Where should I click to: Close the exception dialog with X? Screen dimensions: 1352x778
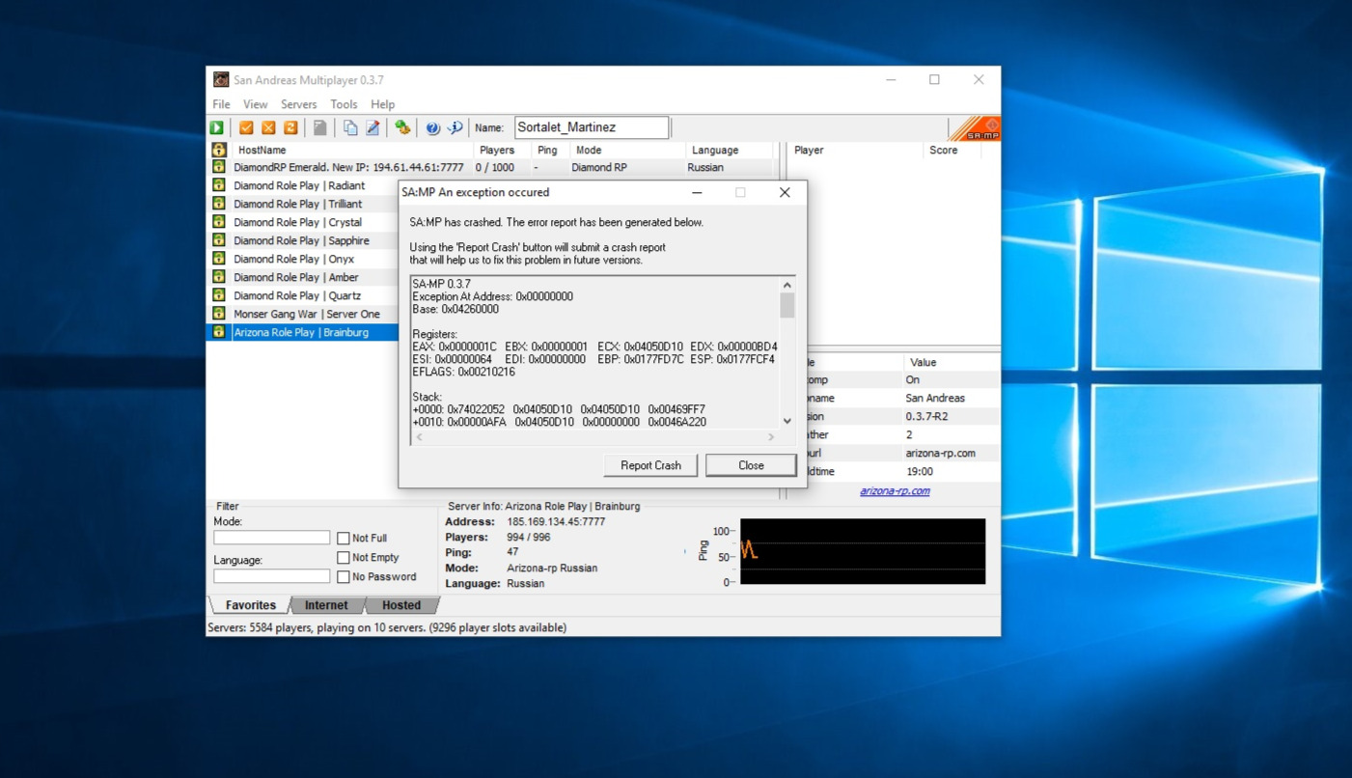(785, 192)
